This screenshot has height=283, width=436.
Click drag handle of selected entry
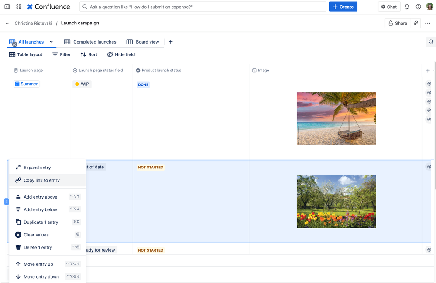(7, 202)
